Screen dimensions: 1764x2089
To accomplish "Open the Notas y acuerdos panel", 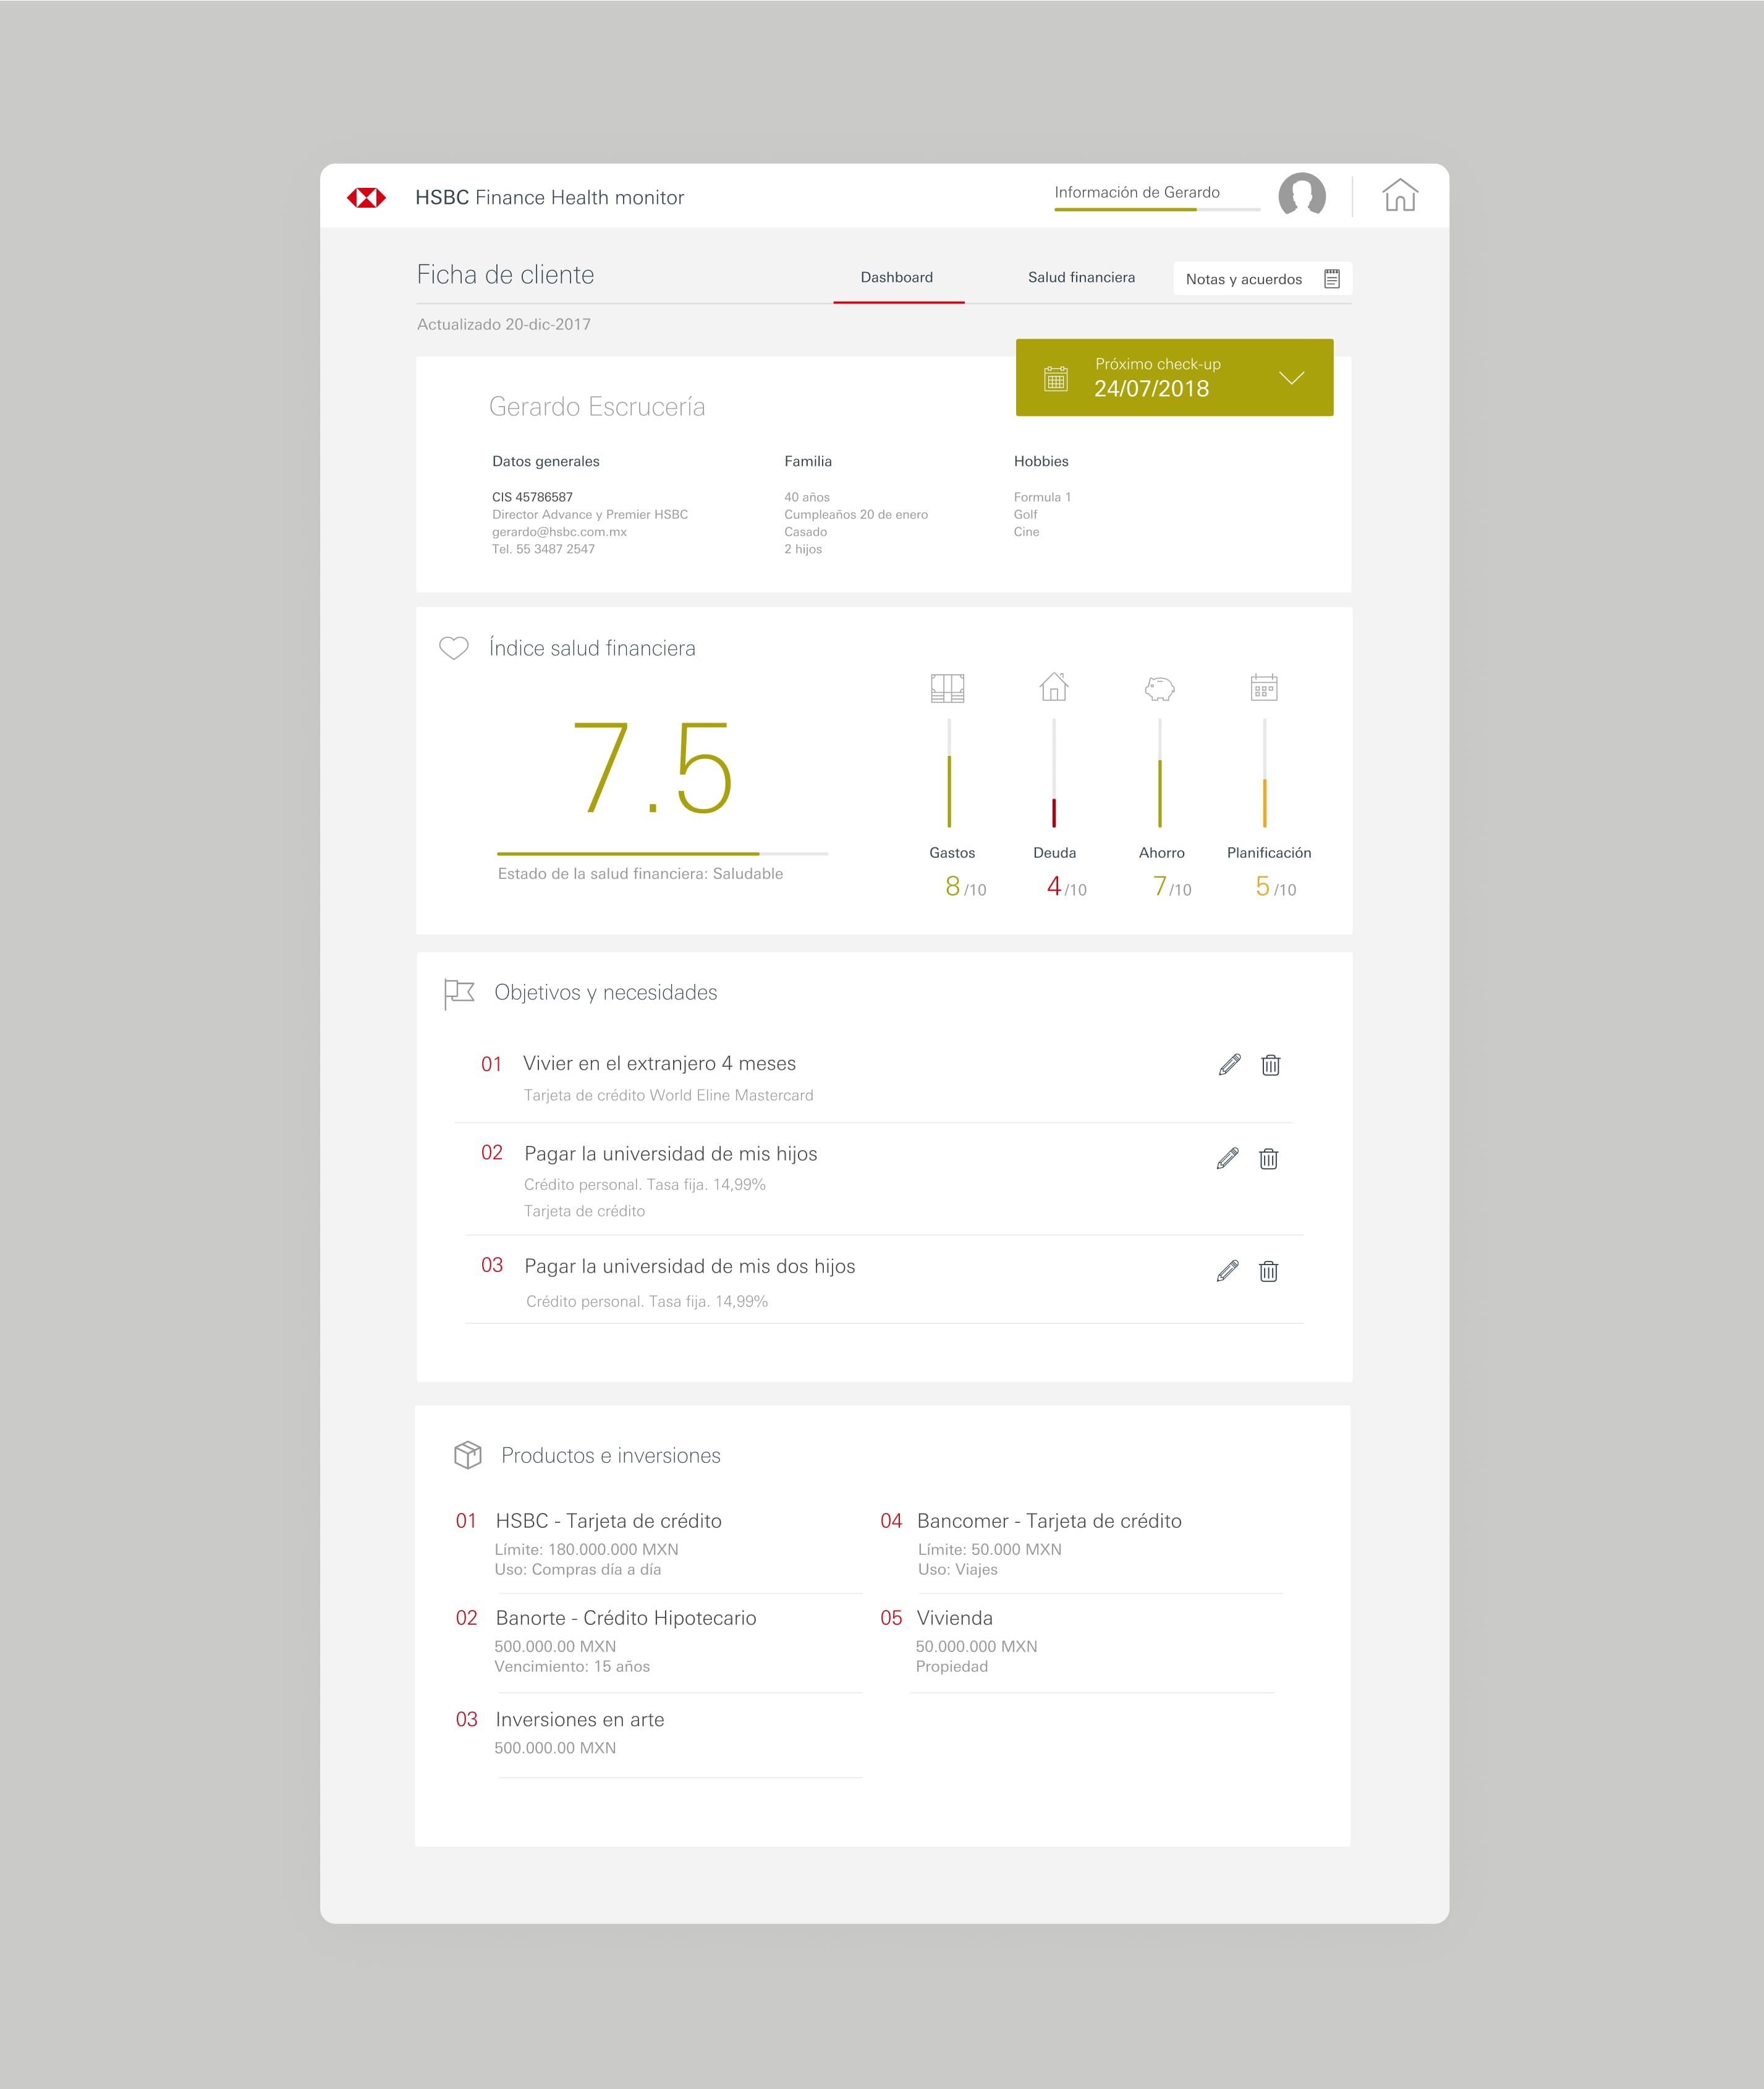I will [1244, 278].
